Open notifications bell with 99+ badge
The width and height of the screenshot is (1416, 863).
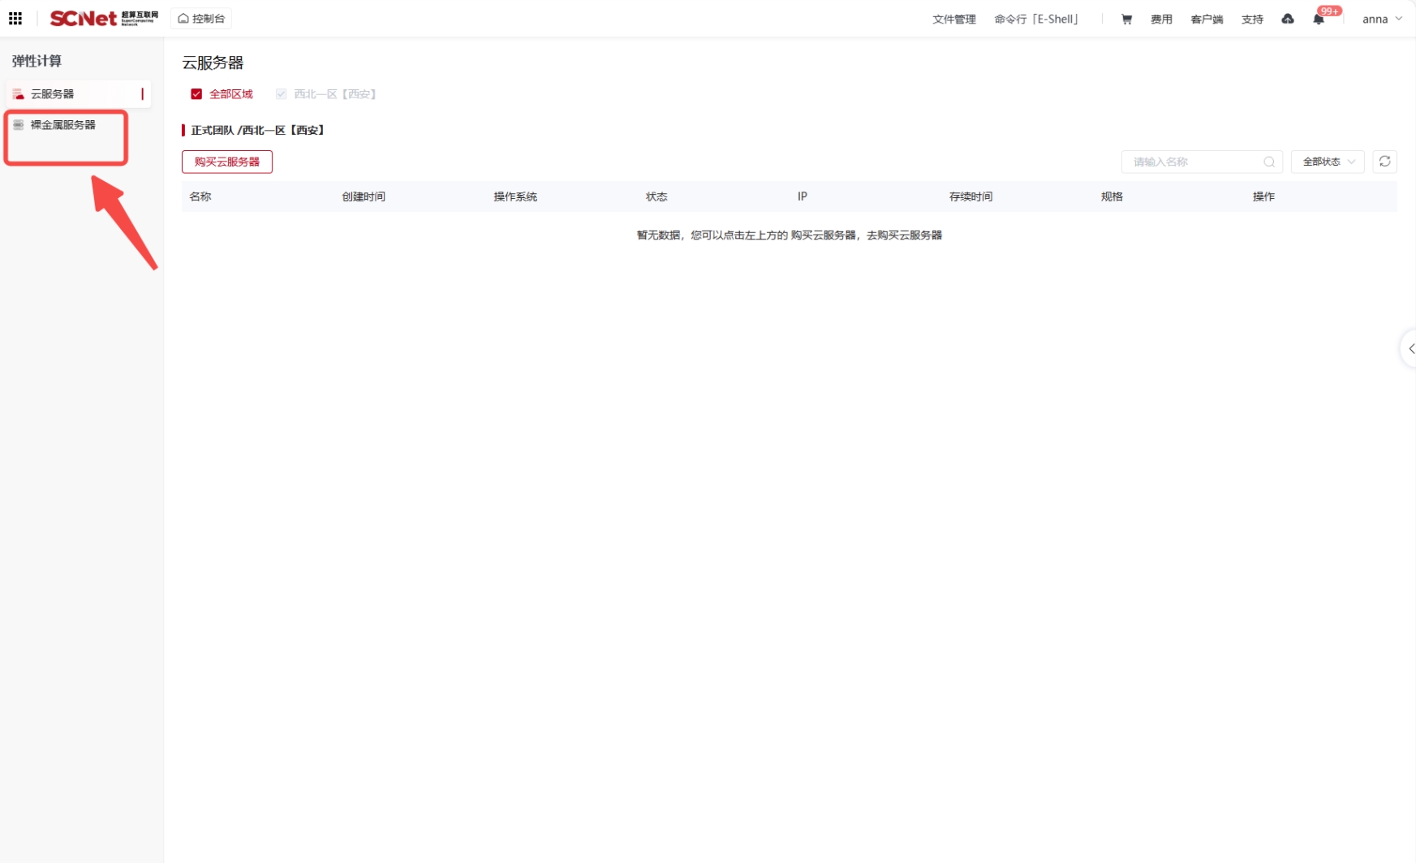(1319, 19)
